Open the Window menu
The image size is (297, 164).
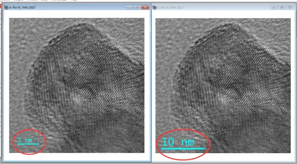coord(32,0)
